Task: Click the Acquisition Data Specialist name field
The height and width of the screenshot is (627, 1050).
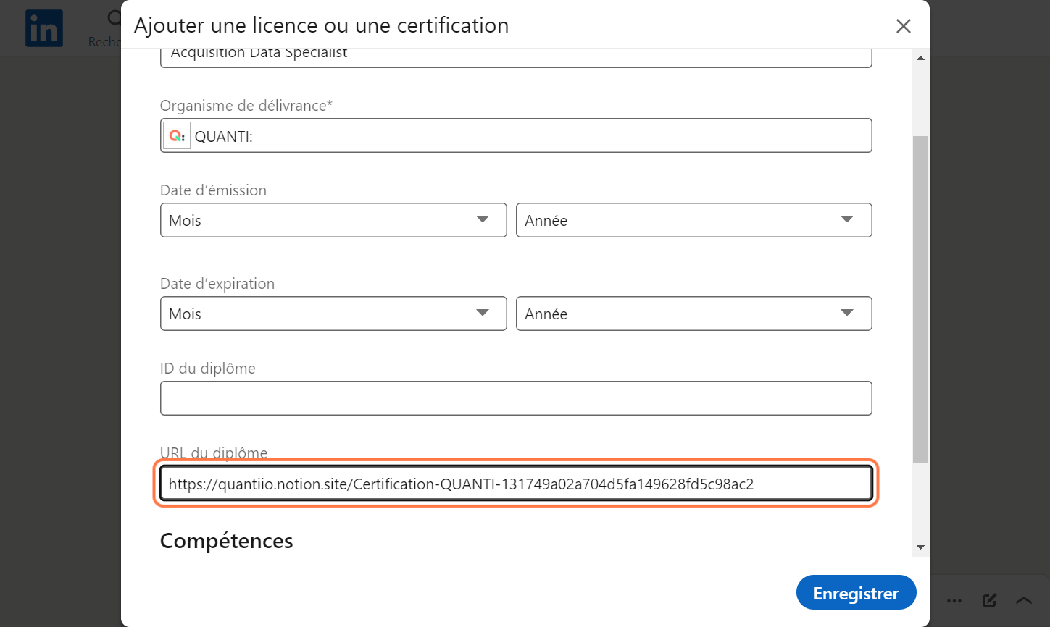Action: click(516, 57)
